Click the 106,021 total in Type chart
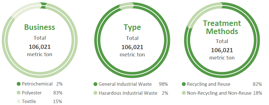The height and width of the screenshot is (105, 269). (132, 47)
